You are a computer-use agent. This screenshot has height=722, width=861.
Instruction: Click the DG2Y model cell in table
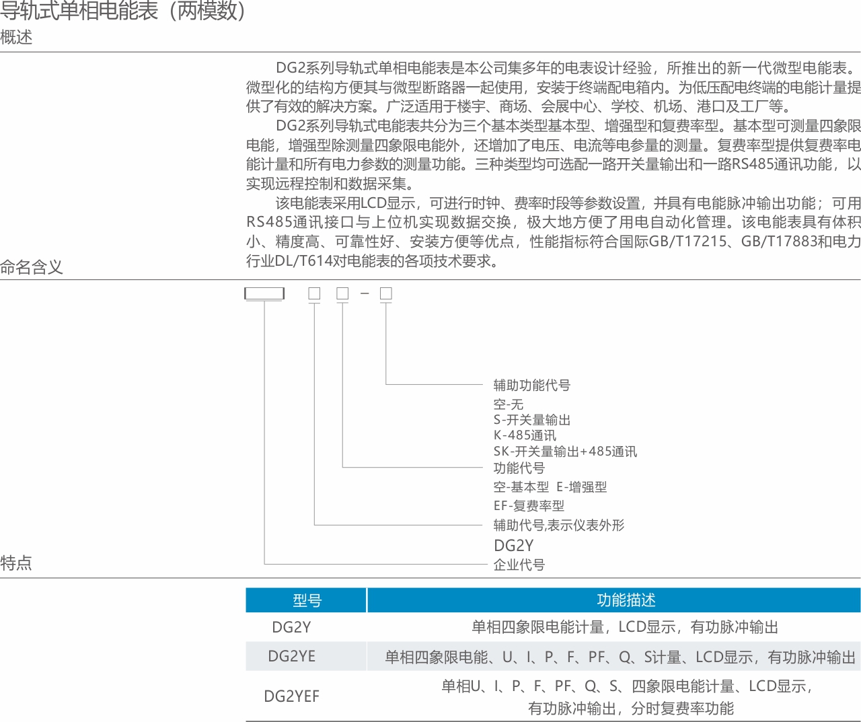point(291,627)
